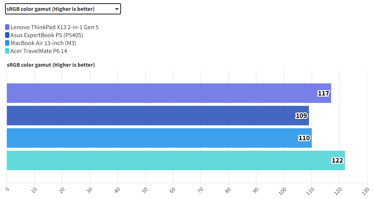Click the 109 value label
The height and width of the screenshot is (199, 375).
point(301,116)
